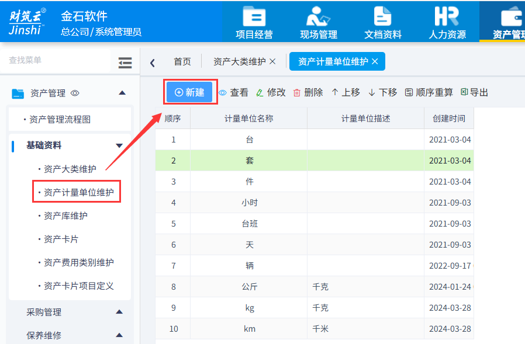525x344 pixels.
Task: Open 资产管理流程图 in the sidebar
Action: pyautogui.click(x=60, y=120)
